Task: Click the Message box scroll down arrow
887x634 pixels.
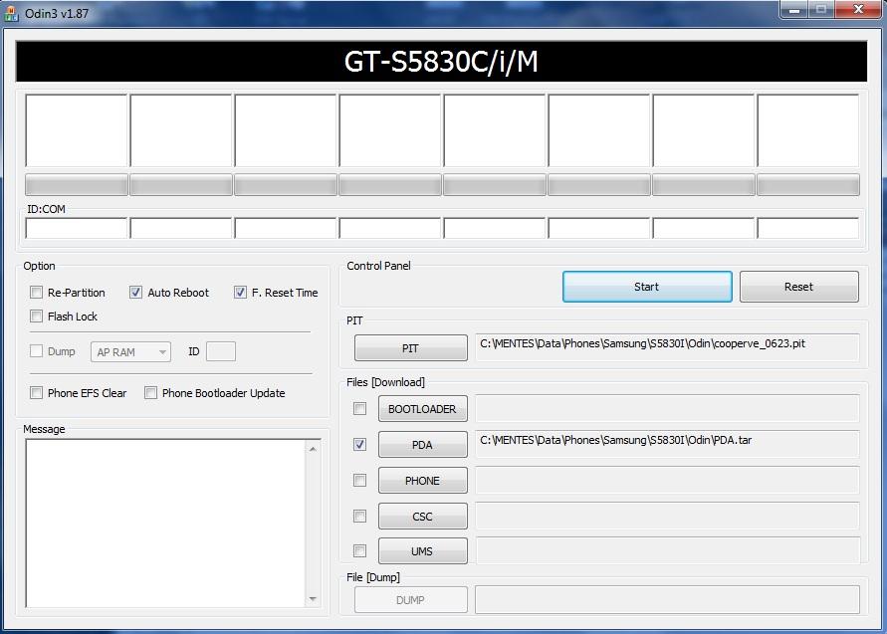Action: pos(313,599)
